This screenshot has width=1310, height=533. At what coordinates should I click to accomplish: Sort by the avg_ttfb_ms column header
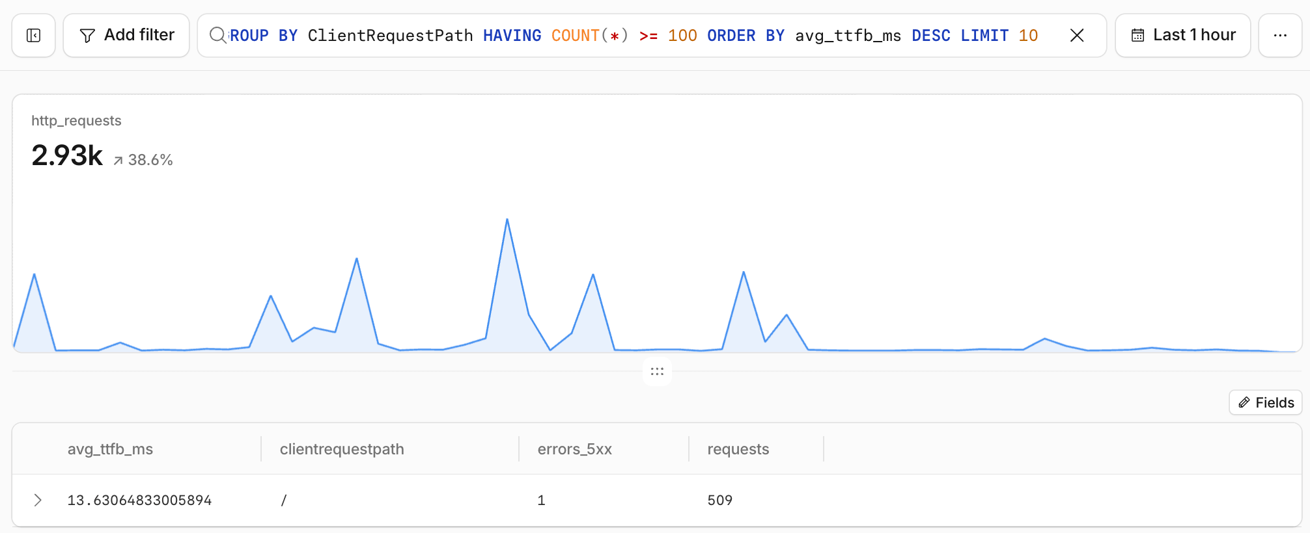pyautogui.click(x=110, y=449)
